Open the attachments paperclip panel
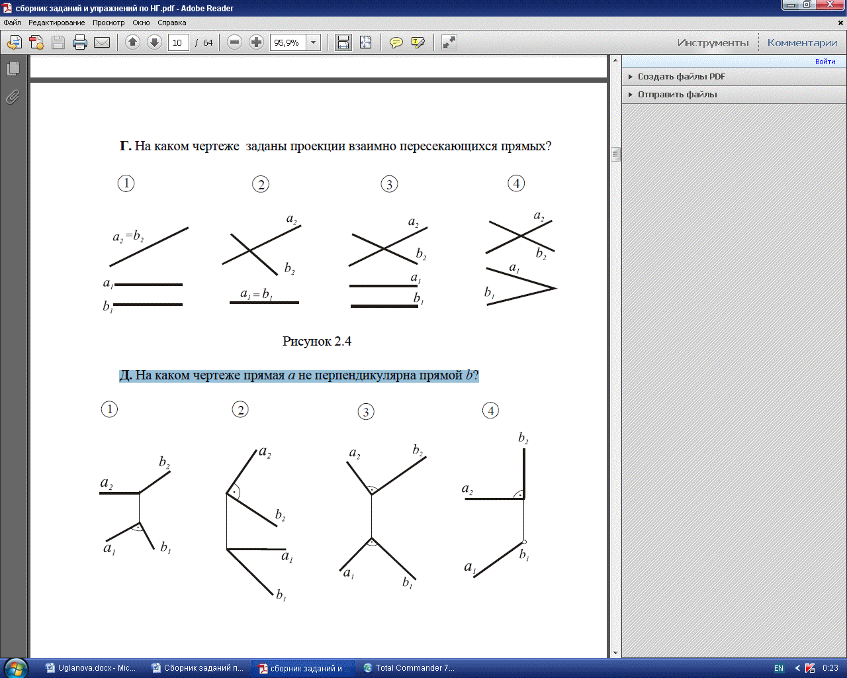Screen dimensions: 847x678 pos(13,97)
